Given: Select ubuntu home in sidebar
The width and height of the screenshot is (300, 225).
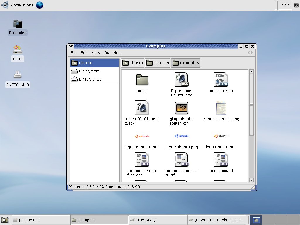Looking at the screenshot, I should point(95,63).
